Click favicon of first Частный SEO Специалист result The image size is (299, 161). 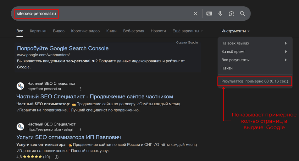tap(20, 86)
